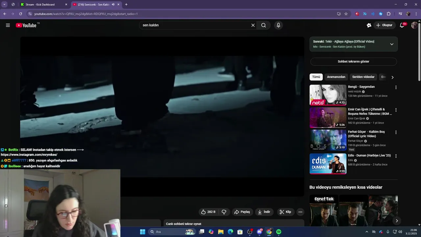Open the Shazam browser extension
Screen dimensions: 421x237
click(x=381, y=14)
